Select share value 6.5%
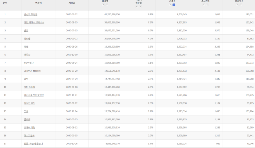 pyautogui.click(x=150, y=30)
